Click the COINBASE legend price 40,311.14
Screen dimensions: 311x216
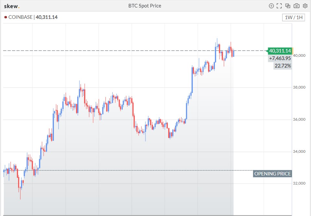click(x=46, y=17)
